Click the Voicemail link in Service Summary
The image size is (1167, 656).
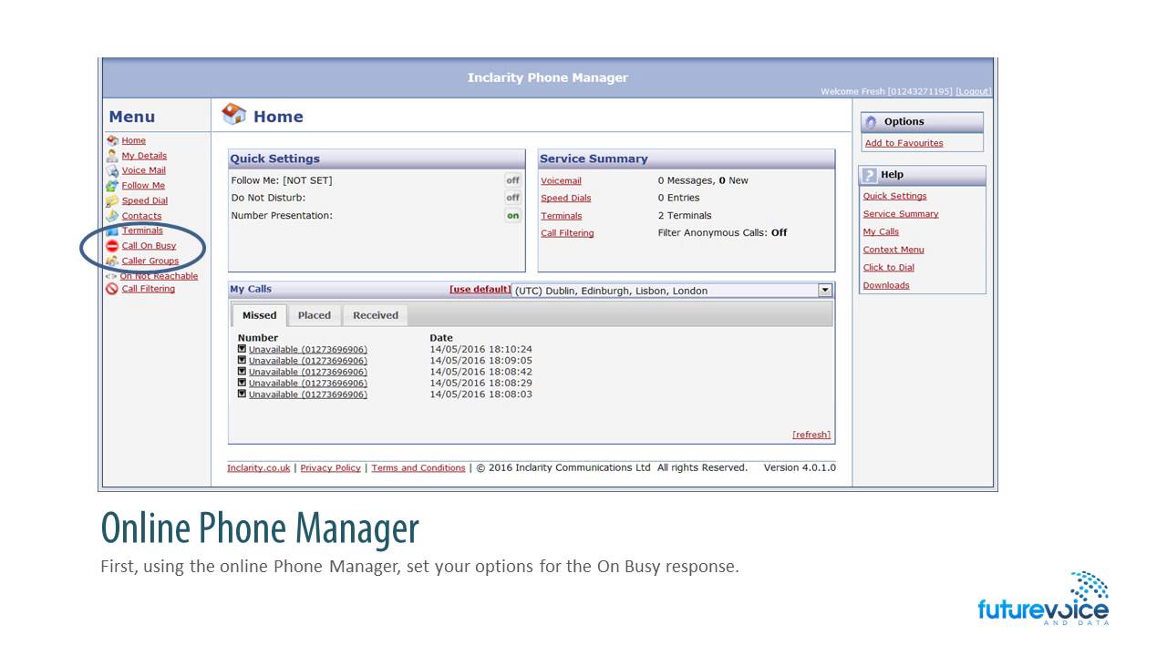coord(561,180)
